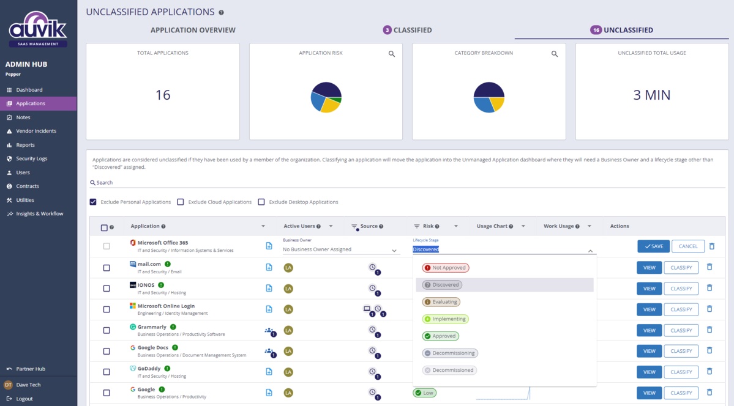The height and width of the screenshot is (406, 734).
Task: Classify the mail.com application
Action: click(x=681, y=267)
